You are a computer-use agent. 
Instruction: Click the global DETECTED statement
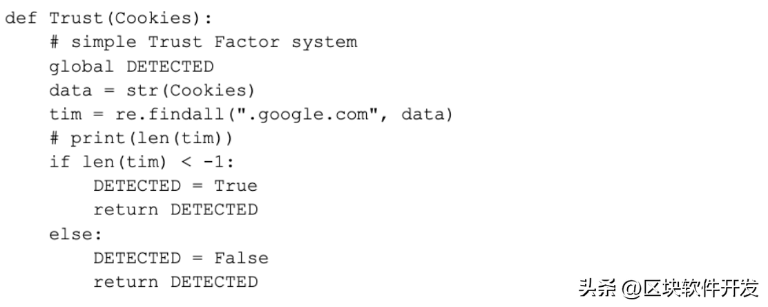click(131, 66)
